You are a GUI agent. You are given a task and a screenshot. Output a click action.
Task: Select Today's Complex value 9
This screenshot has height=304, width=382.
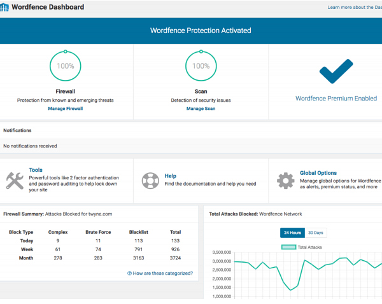(58, 240)
